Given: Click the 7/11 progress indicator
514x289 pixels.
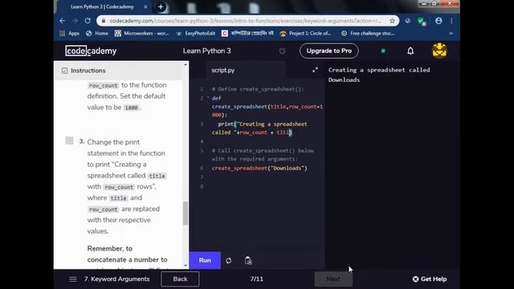Looking at the screenshot, I should [x=257, y=279].
